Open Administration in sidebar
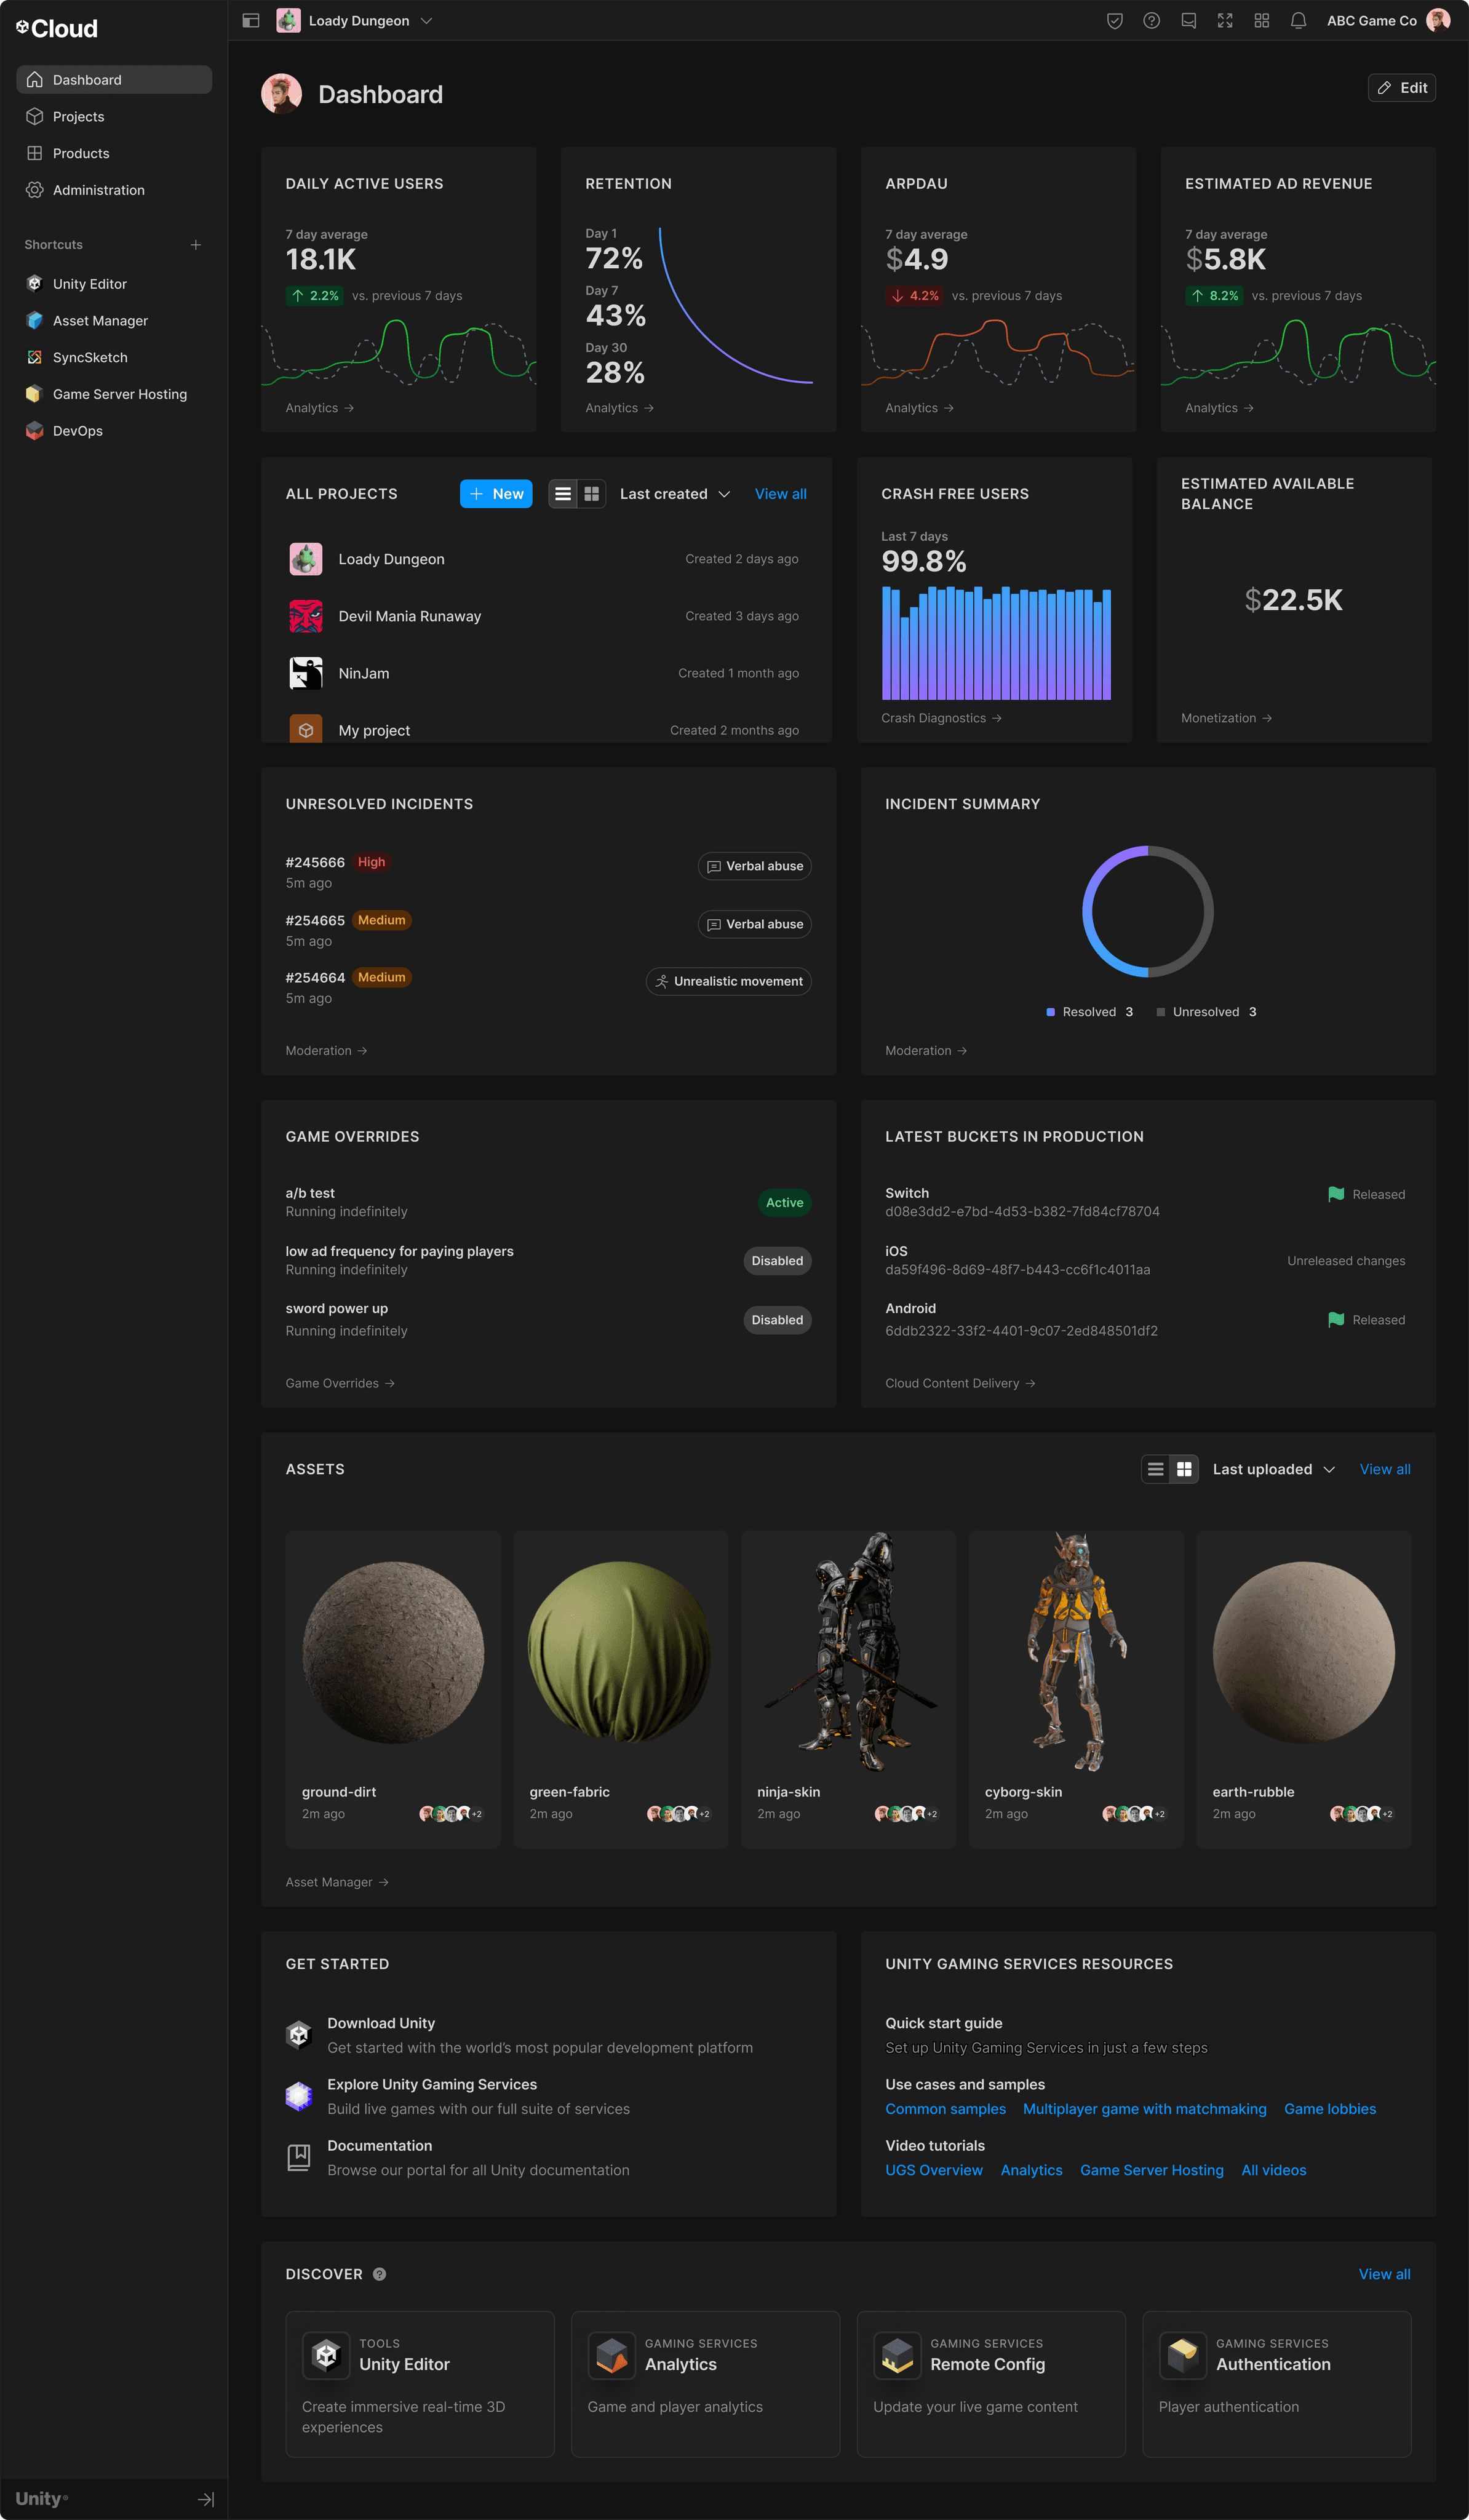The image size is (1469, 2520). click(114, 190)
